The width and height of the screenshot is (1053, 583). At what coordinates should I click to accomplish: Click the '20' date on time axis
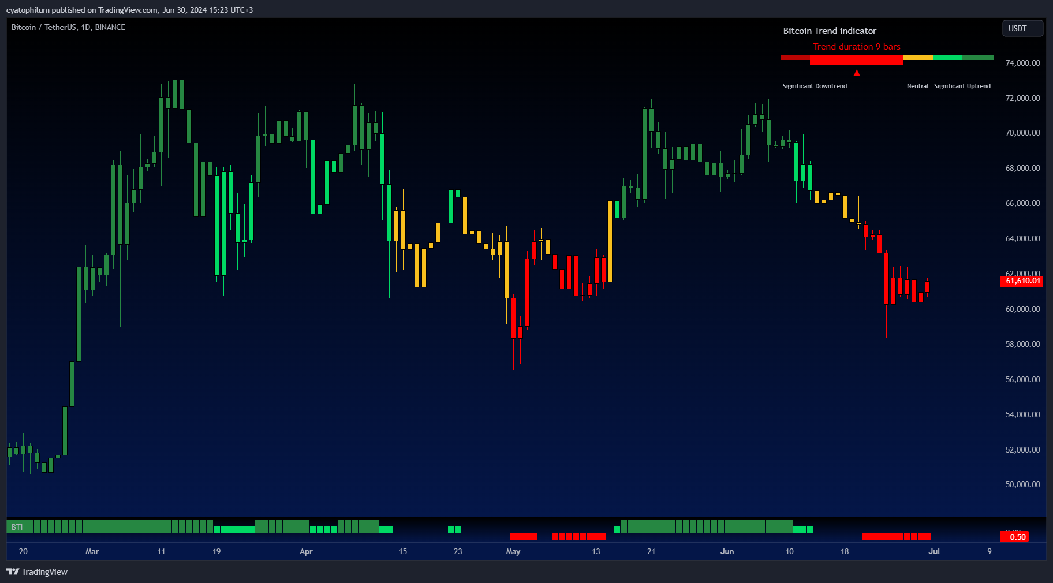tap(23, 551)
